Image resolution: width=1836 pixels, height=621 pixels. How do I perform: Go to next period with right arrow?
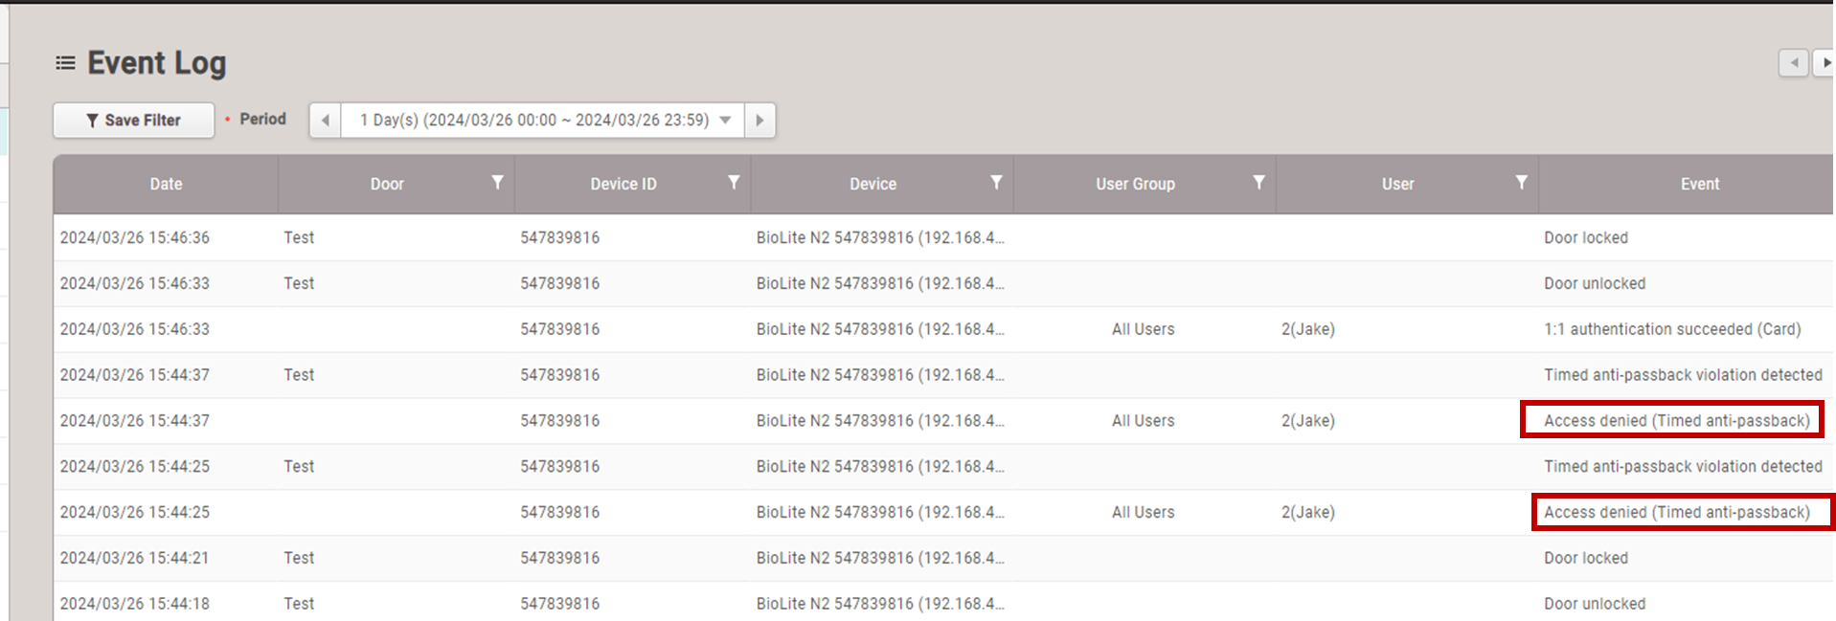[759, 121]
